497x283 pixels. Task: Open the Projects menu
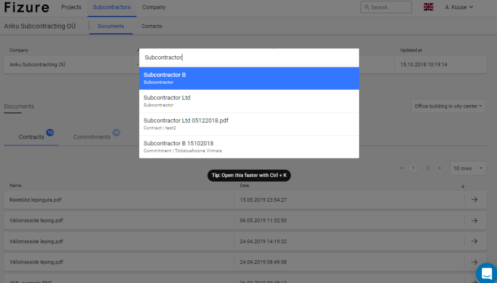[x=71, y=7]
